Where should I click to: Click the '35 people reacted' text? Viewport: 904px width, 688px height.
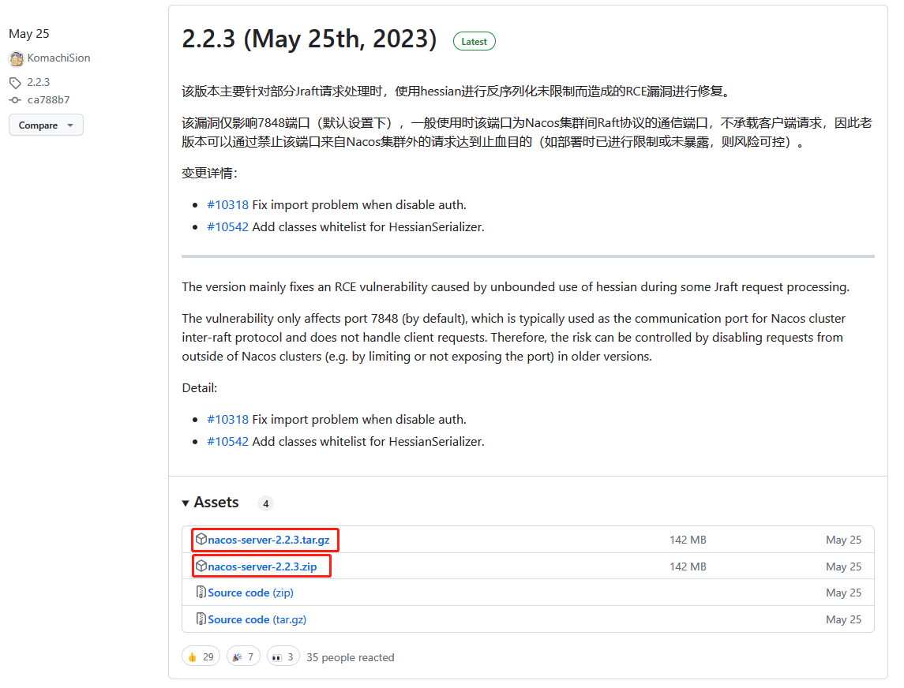tap(351, 657)
